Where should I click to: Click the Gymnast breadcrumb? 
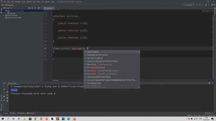(x=56, y=80)
